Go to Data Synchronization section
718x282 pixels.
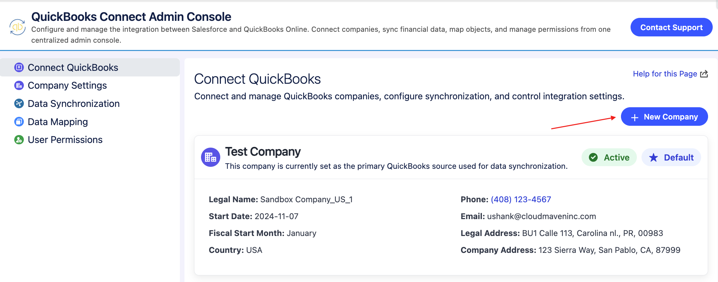(x=90, y=104)
